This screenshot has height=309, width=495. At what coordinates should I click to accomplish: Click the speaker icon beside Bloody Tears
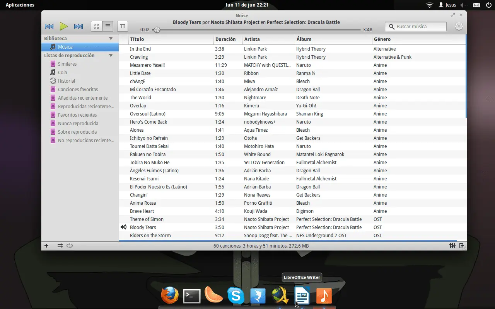[123, 227]
